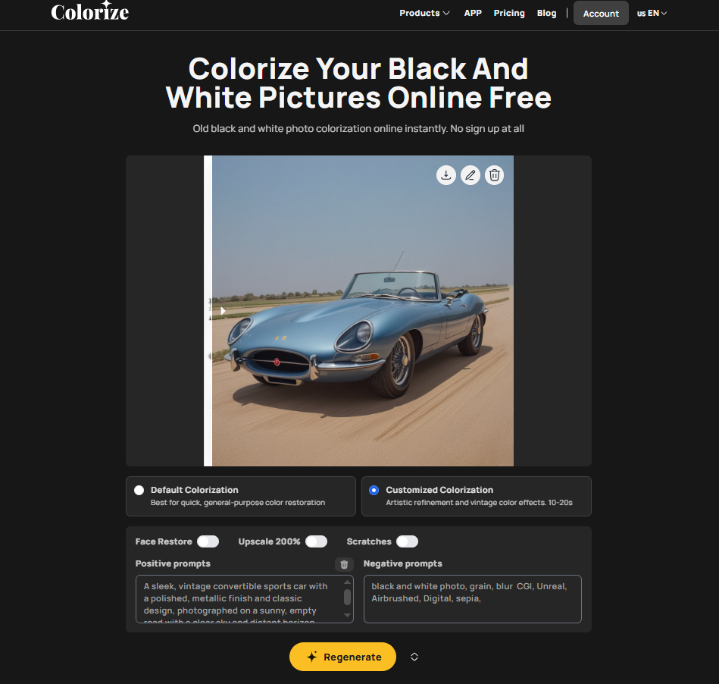Select Customized Colorization radio option
Viewport: 719px width, 684px height.
click(x=374, y=491)
